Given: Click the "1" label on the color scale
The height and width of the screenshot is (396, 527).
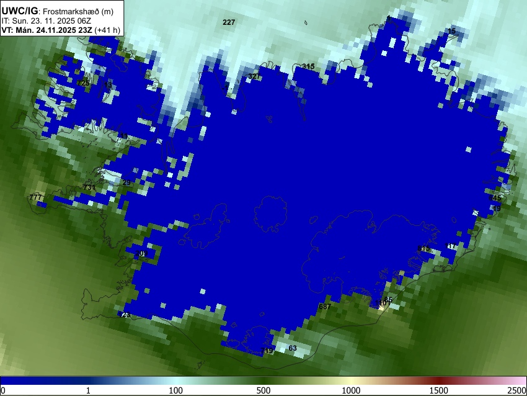Looking at the screenshot, I should click(x=88, y=390).
